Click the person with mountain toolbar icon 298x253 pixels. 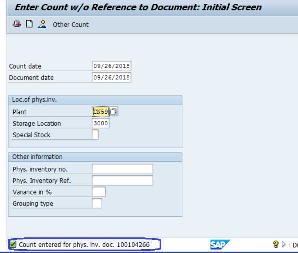[x=42, y=24]
